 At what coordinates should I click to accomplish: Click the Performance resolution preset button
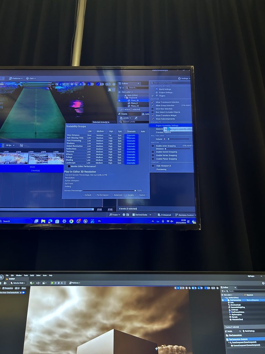[102, 195]
